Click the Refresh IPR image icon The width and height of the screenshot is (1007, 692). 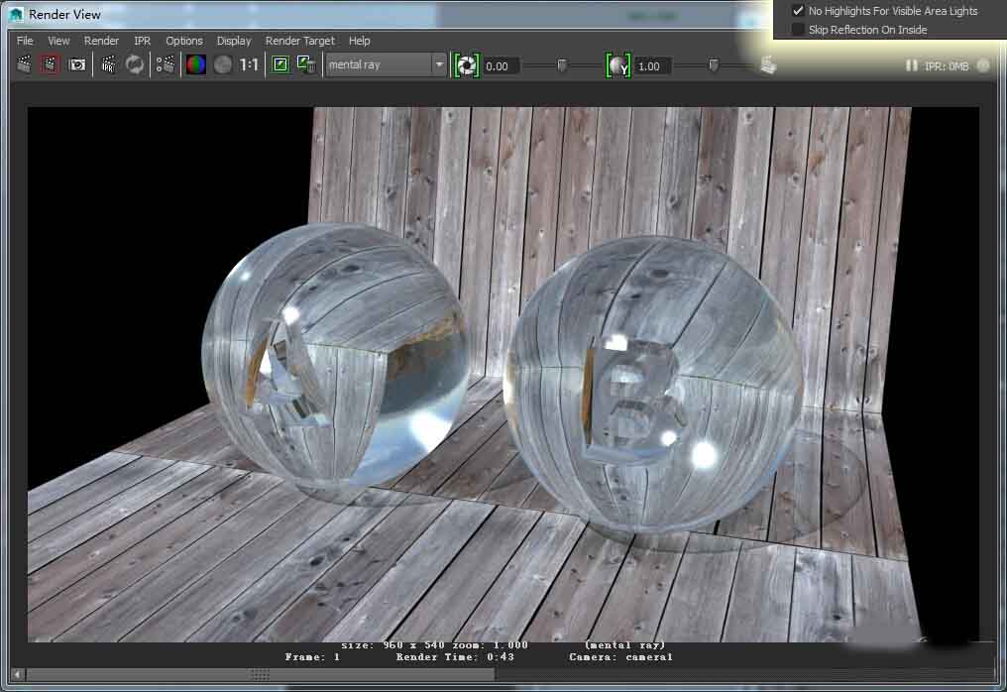134,64
